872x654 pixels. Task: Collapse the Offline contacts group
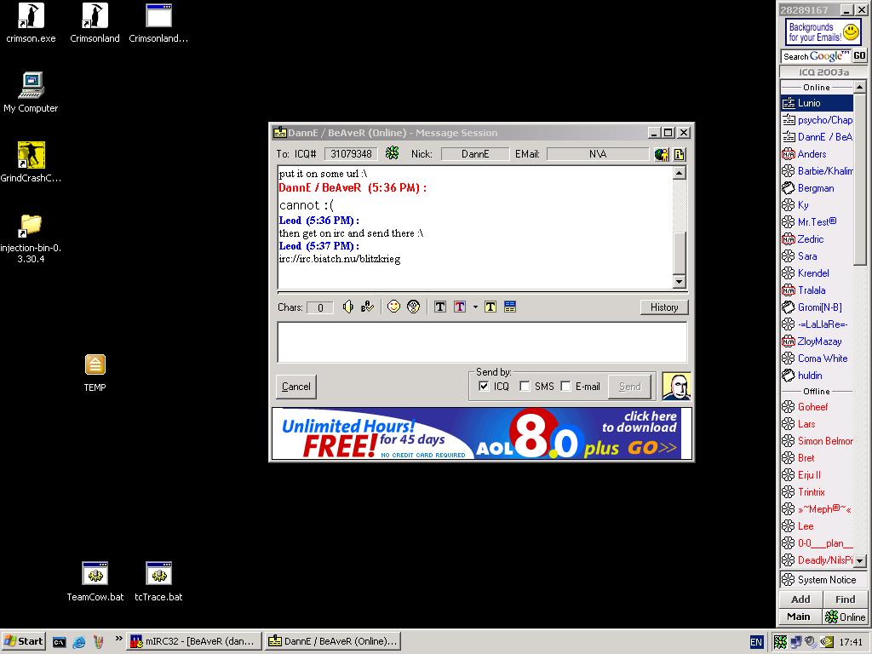click(817, 392)
